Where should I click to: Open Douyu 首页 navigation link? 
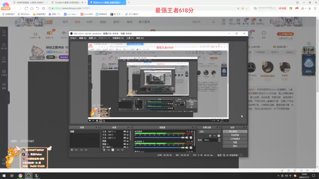(65, 22)
